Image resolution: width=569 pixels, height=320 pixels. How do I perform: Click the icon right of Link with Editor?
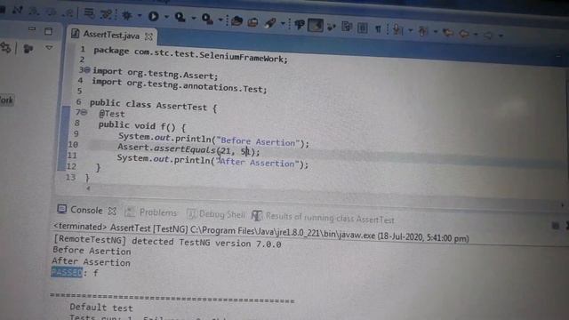pyautogui.click(x=28, y=48)
